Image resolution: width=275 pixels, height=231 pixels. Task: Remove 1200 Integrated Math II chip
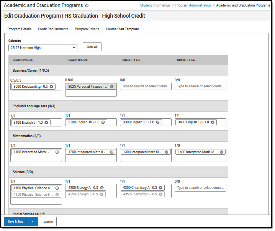click(112, 152)
